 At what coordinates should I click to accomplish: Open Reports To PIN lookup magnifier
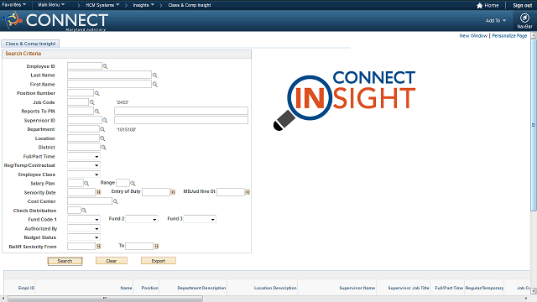pyautogui.click(x=97, y=112)
